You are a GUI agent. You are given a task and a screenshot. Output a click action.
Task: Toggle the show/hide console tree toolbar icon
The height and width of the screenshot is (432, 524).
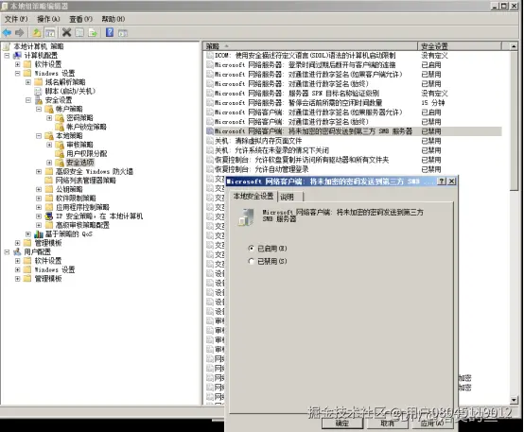[x=50, y=33]
